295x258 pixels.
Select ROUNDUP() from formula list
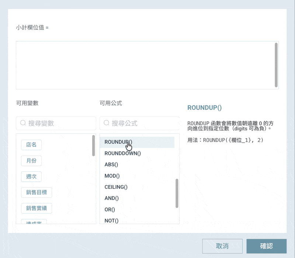[118, 142]
